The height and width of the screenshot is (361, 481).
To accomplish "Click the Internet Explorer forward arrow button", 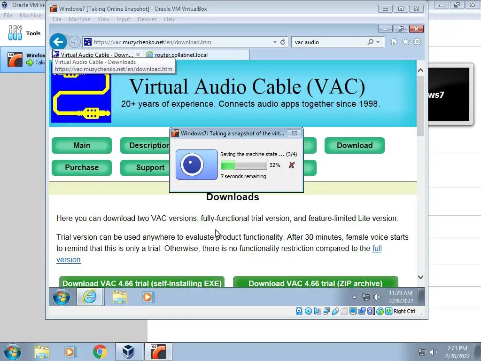I will click(74, 42).
